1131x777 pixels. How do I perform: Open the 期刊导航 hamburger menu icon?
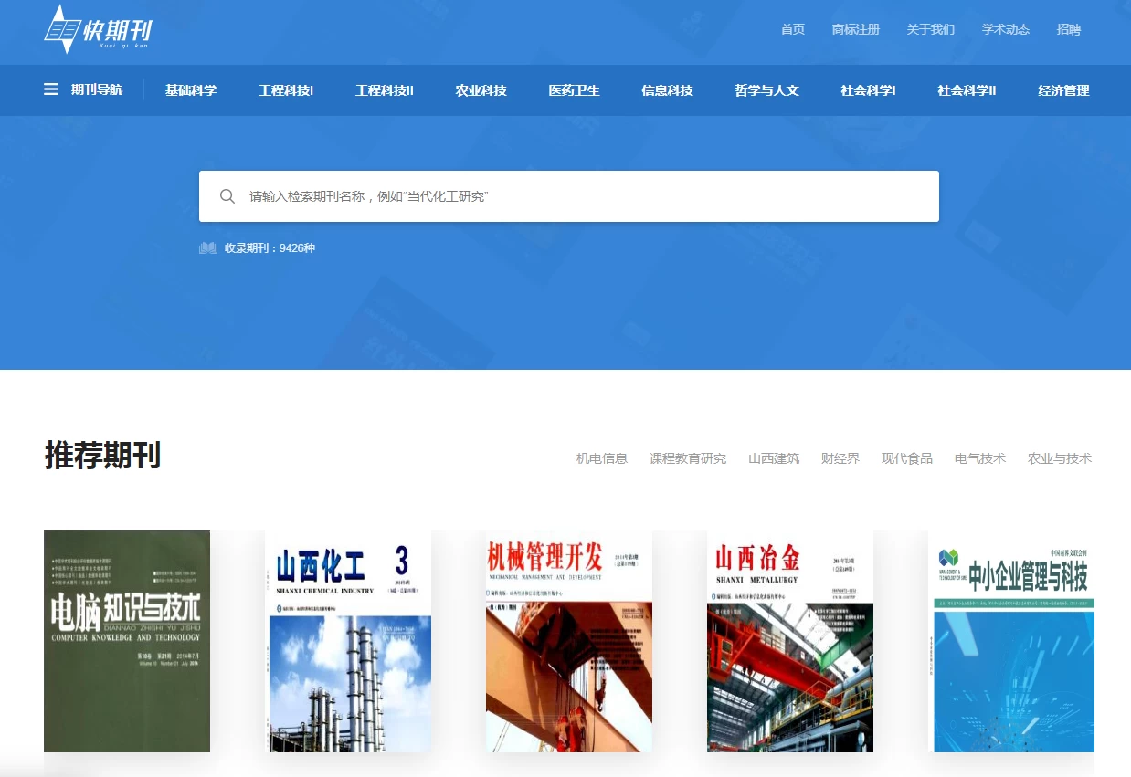coord(50,89)
